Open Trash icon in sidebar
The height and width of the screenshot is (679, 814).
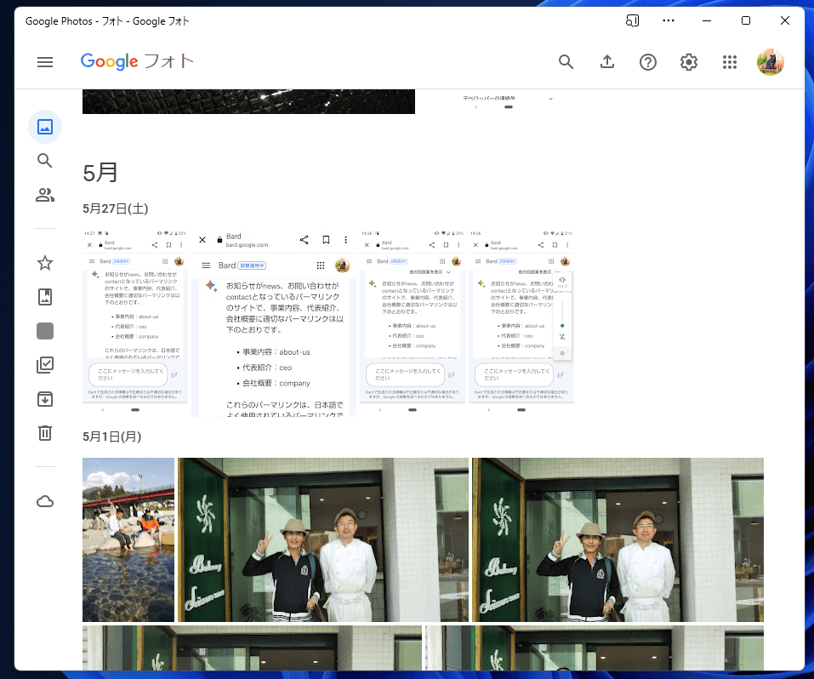[45, 433]
